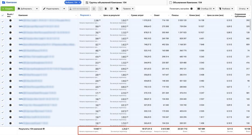This screenshot has width=252, height=135.
Task: Click the undo arrow icon
Action: tap(100, 9)
